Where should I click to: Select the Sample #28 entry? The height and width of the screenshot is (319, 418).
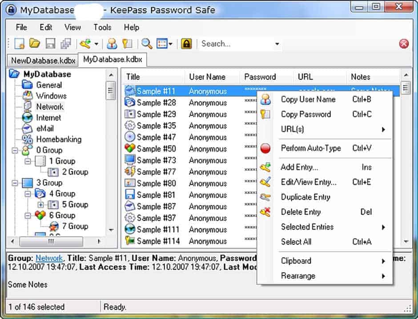[x=156, y=103]
